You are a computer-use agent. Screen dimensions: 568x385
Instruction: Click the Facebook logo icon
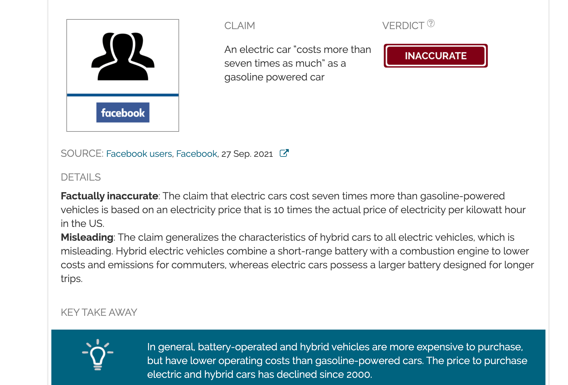coord(122,112)
